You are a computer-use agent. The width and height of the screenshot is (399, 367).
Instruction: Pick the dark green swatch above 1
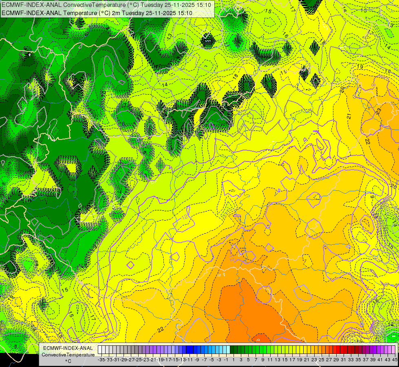point(232,350)
